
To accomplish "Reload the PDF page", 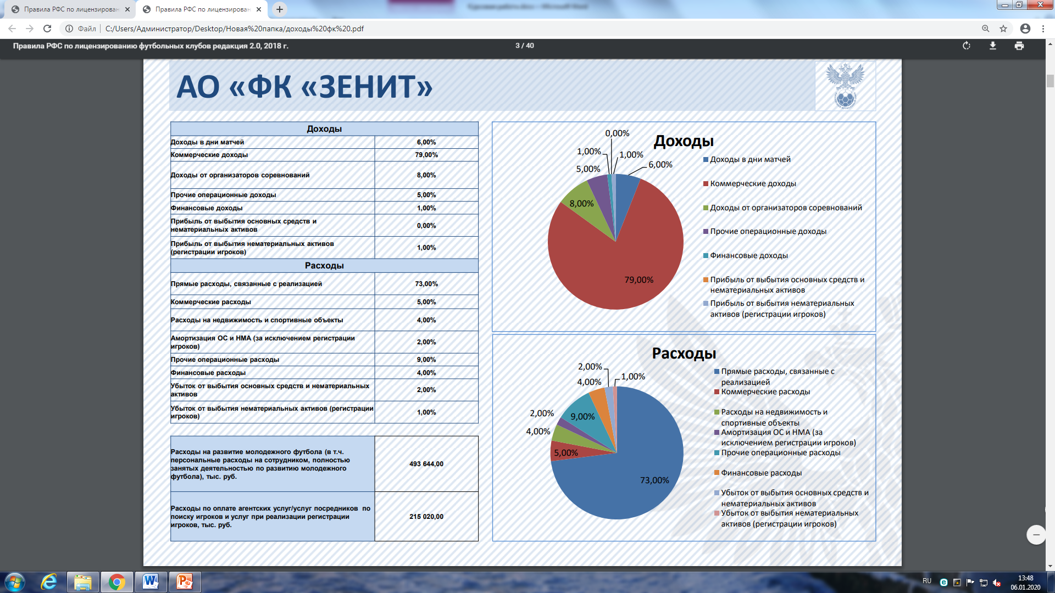I will pyautogui.click(x=47, y=29).
